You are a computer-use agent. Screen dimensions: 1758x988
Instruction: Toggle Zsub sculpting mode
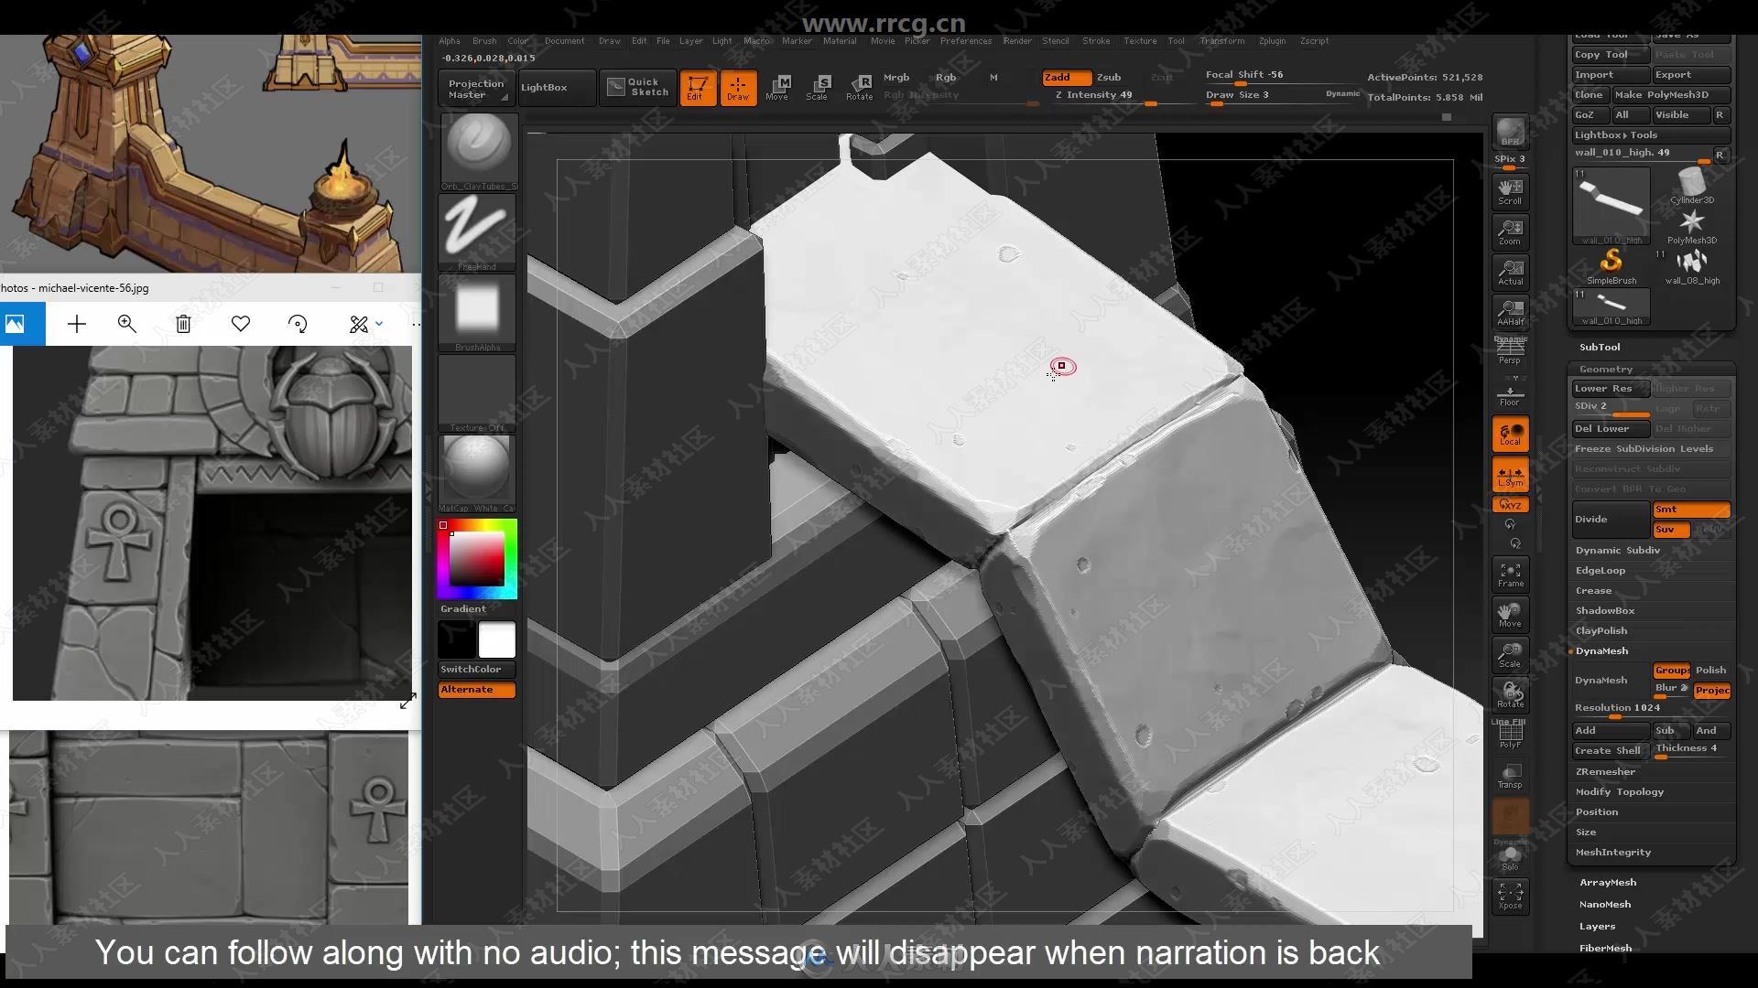click(1110, 76)
